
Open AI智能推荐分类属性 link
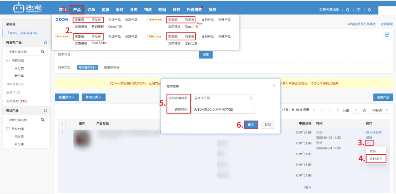coord(362,24)
